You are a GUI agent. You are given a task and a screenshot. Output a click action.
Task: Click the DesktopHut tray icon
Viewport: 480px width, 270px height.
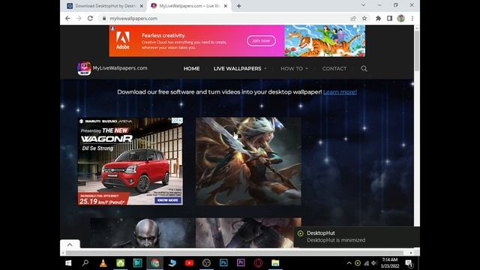[x=358, y=263]
